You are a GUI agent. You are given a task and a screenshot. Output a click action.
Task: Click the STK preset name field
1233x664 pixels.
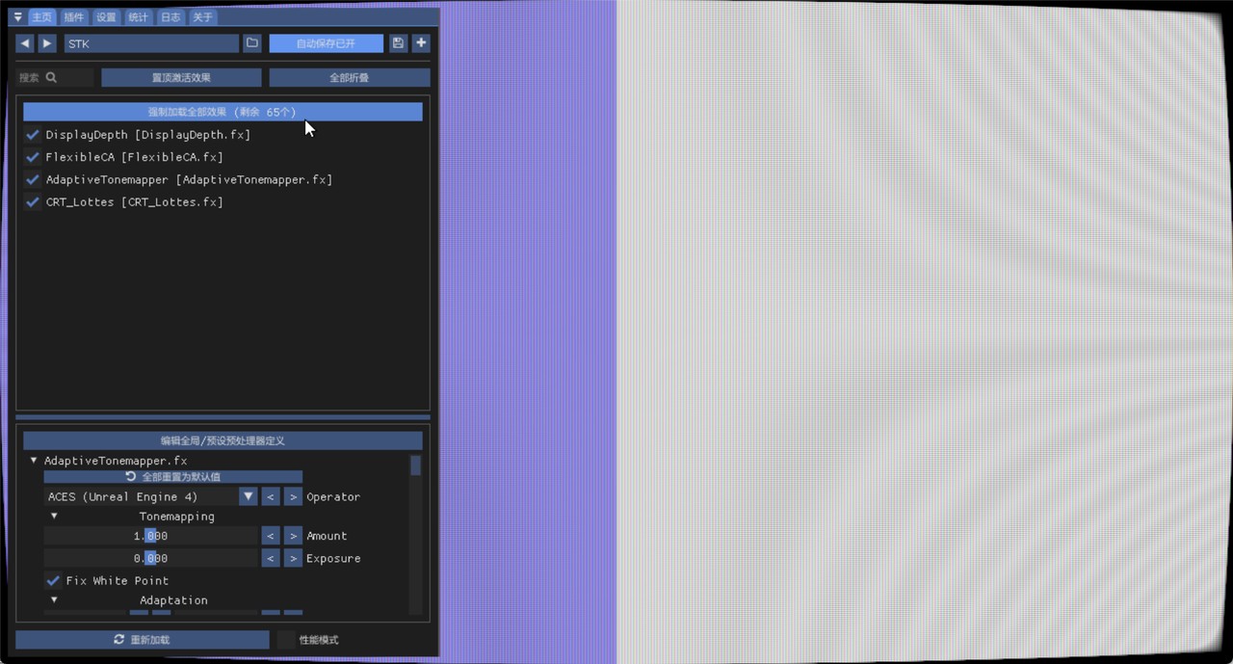coord(151,43)
